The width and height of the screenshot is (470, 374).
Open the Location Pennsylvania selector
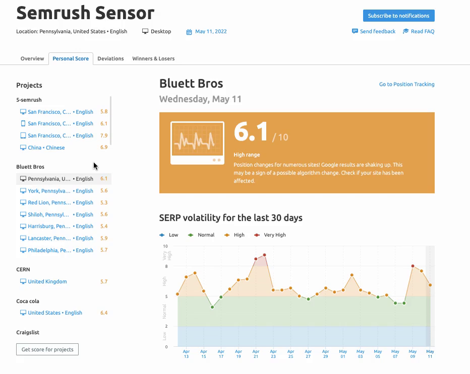coord(72,31)
